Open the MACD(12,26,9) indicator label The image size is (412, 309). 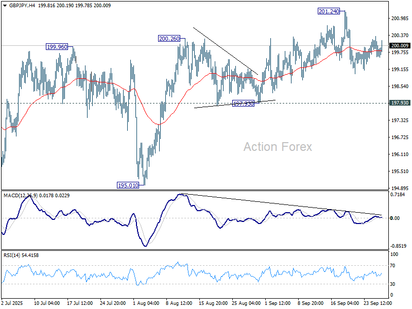point(22,195)
